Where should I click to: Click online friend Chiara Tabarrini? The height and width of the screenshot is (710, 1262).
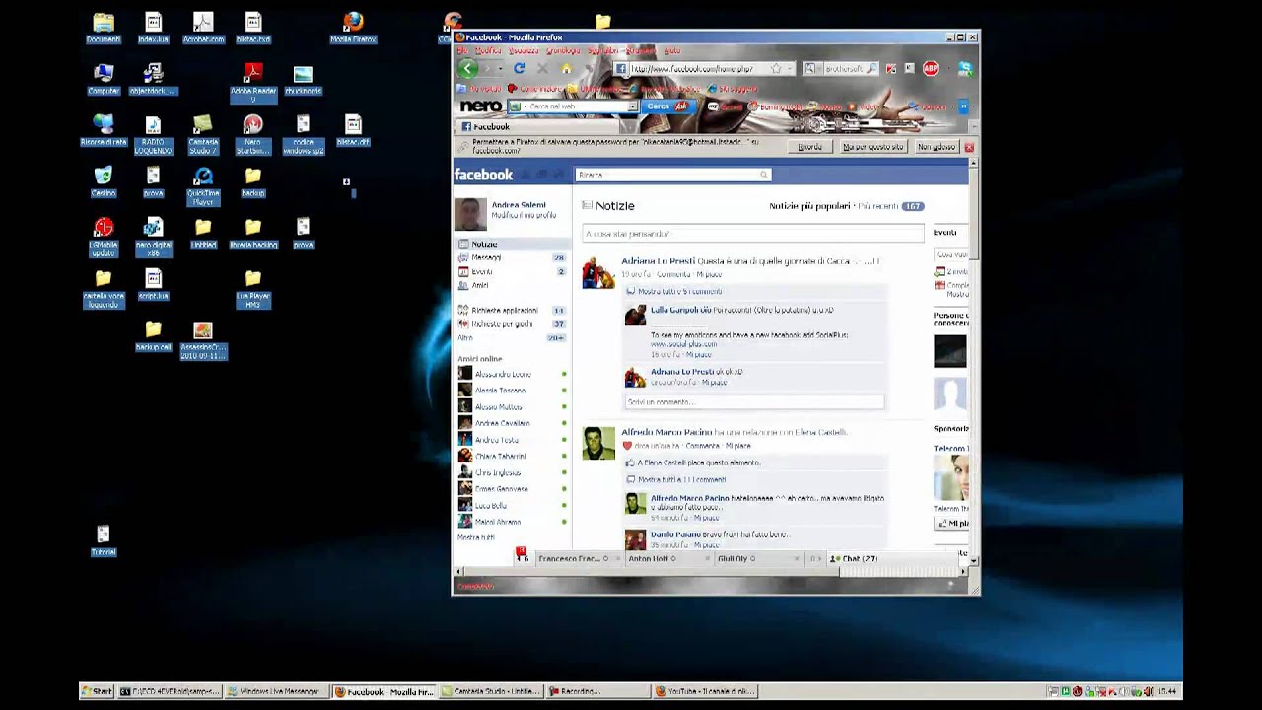pyautogui.click(x=500, y=457)
